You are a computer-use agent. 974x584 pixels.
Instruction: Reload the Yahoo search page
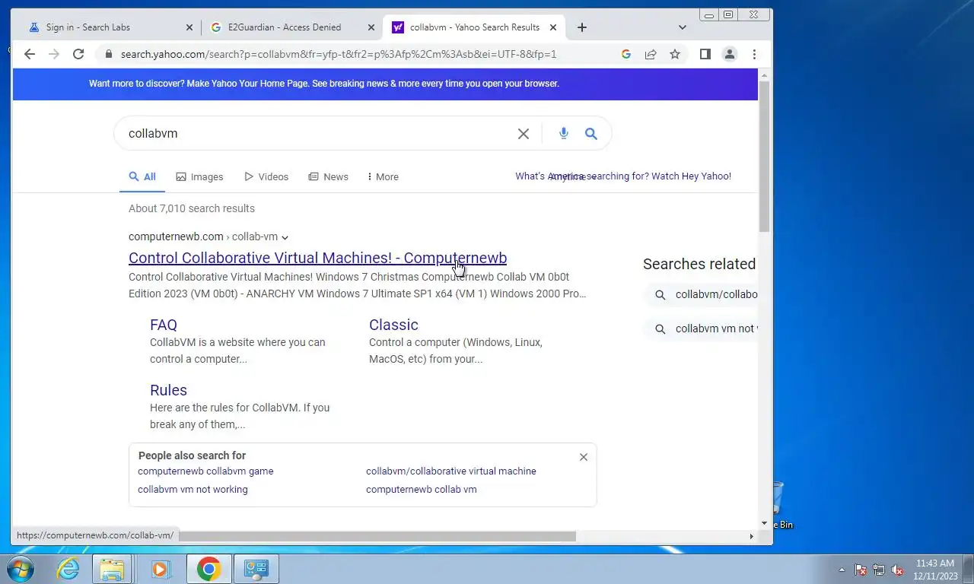pyautogui.click(x=78, y=54)
